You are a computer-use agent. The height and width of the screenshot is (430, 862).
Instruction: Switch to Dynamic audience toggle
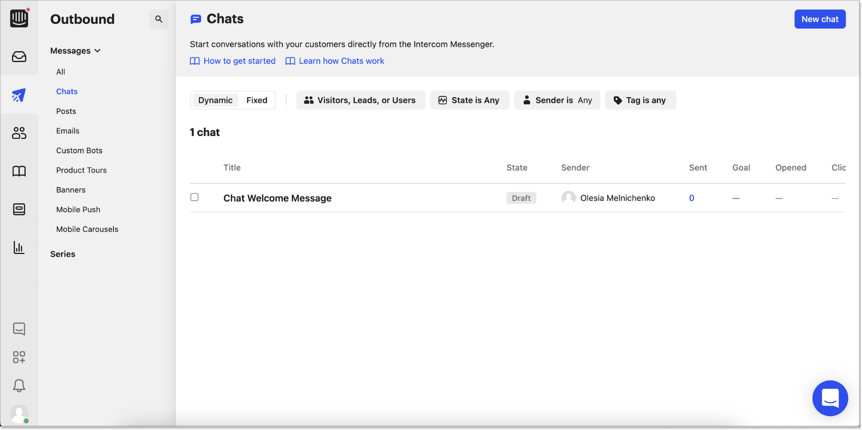215,100
